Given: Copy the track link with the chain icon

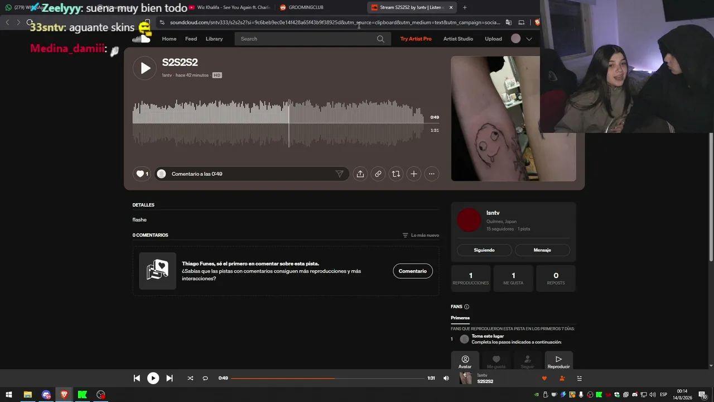Looking at the screenshot, I should click(378, 174).
